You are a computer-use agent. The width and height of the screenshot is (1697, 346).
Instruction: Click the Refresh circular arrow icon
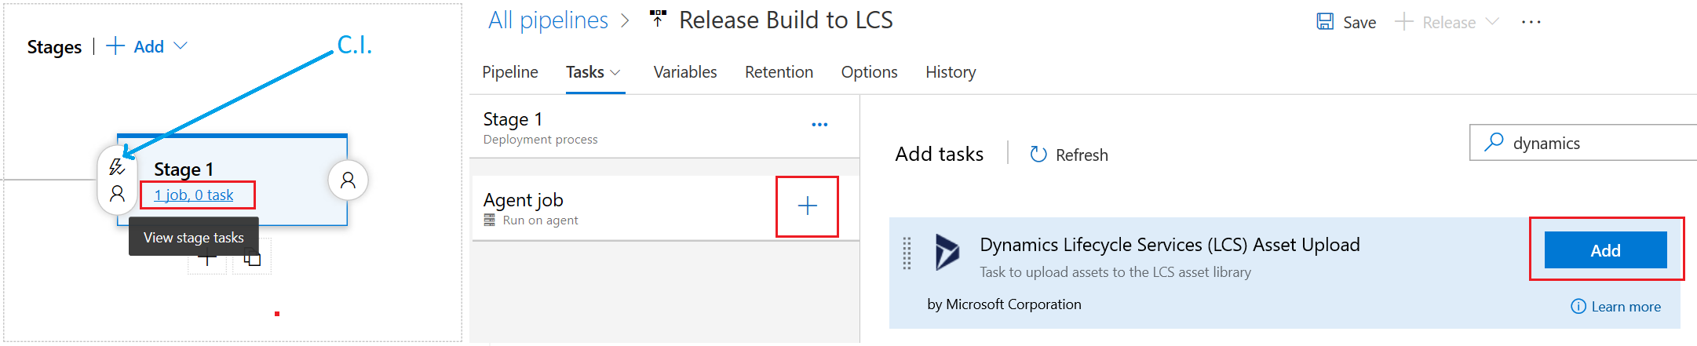click(x=1038, y=155)
